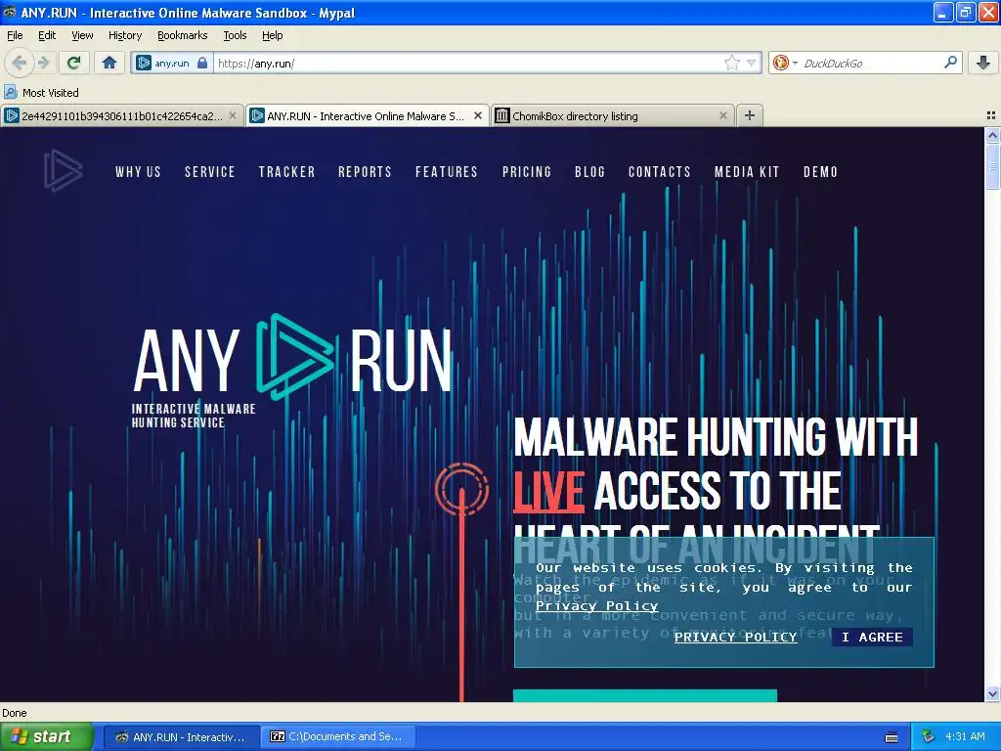Open the Tools menu
Viewport: 1001px width, 751px height.
click(235, 35)
